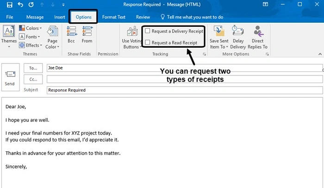Image resolution: width=324 pixels, height=188 pixels.
Task: Click the Subject field
Action: coord(185,90)
